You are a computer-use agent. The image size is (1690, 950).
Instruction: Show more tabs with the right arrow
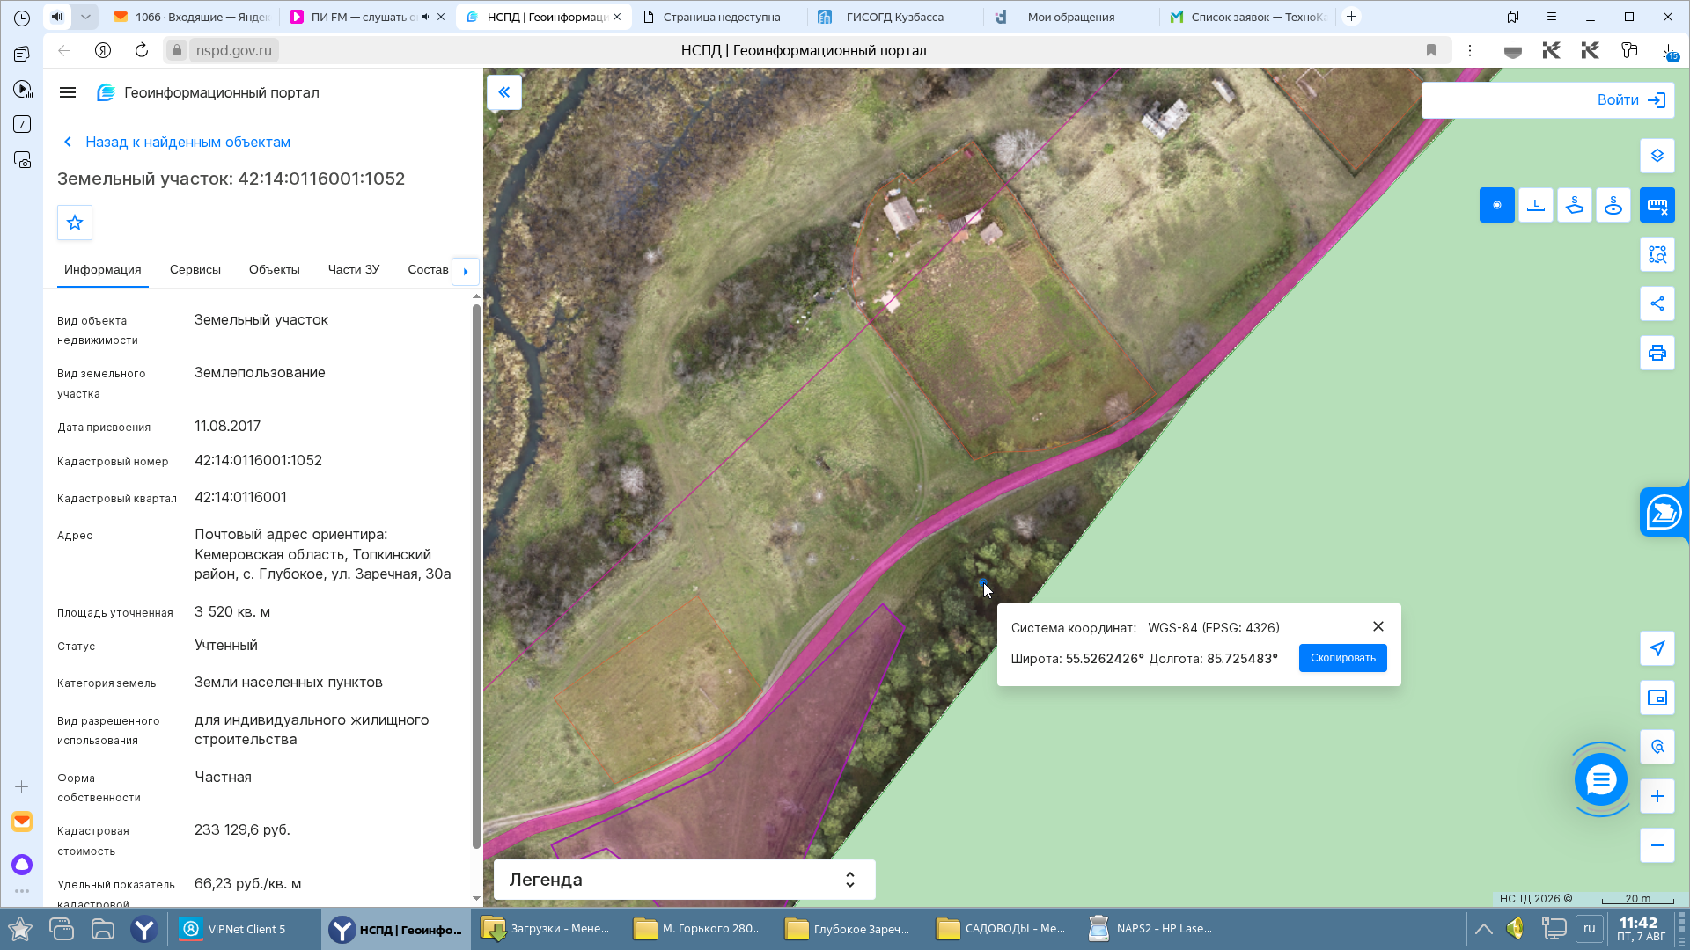pyautogui.click(x=466, y=271)
